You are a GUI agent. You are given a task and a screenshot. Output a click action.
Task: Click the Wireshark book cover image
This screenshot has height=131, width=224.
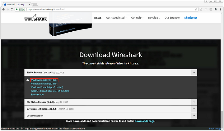click(70, 24)
